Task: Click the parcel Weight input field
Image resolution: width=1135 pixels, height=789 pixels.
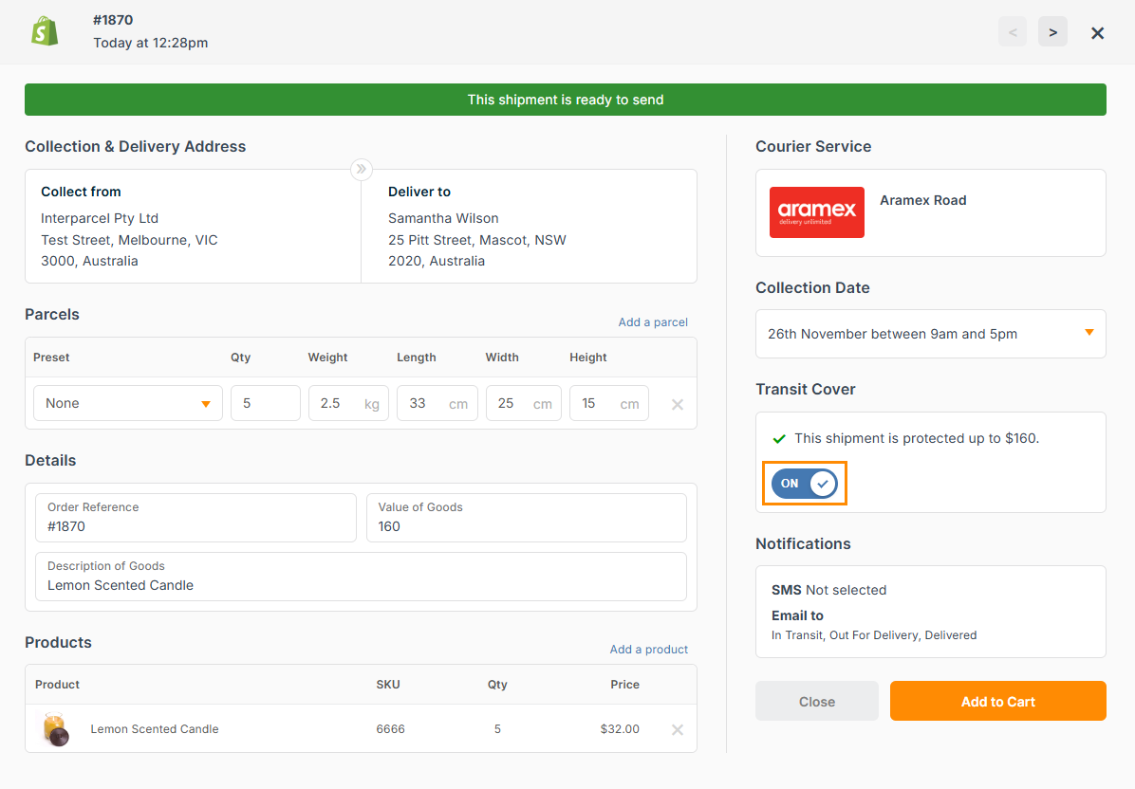Action: [x=335, y=403]
